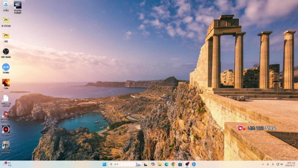Launch Google Chrome from the taskbar
The image size is (298, 168).
173,164
